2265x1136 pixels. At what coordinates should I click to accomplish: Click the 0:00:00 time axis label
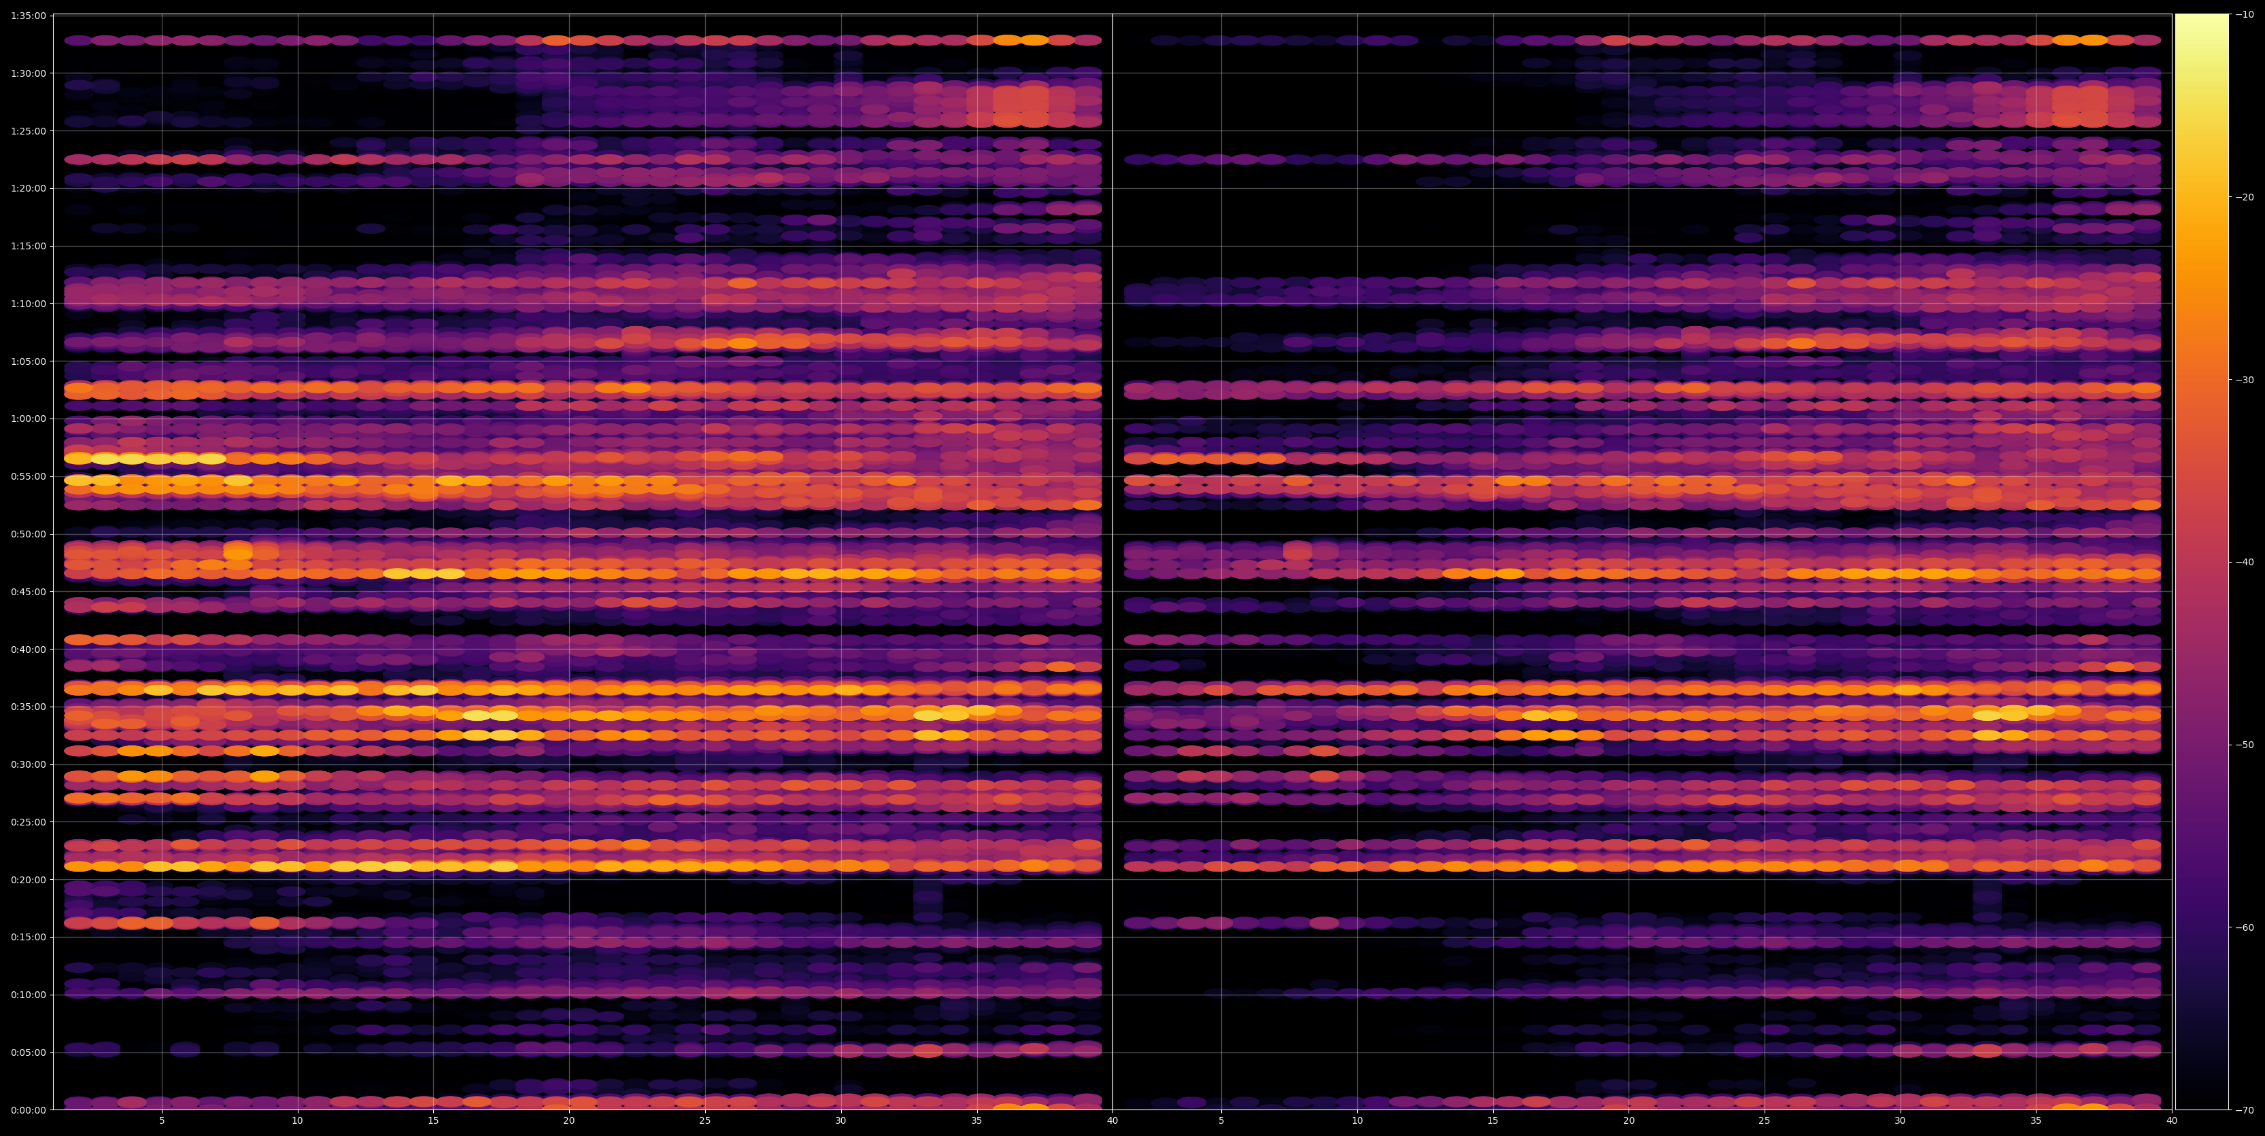pos(29,1110)
